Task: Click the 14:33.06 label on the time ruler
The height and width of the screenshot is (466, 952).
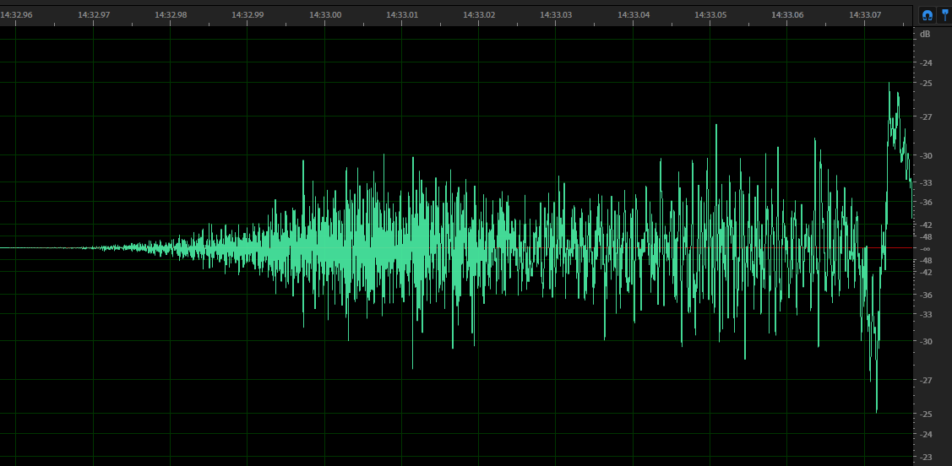Action: [x=787, y=14]
